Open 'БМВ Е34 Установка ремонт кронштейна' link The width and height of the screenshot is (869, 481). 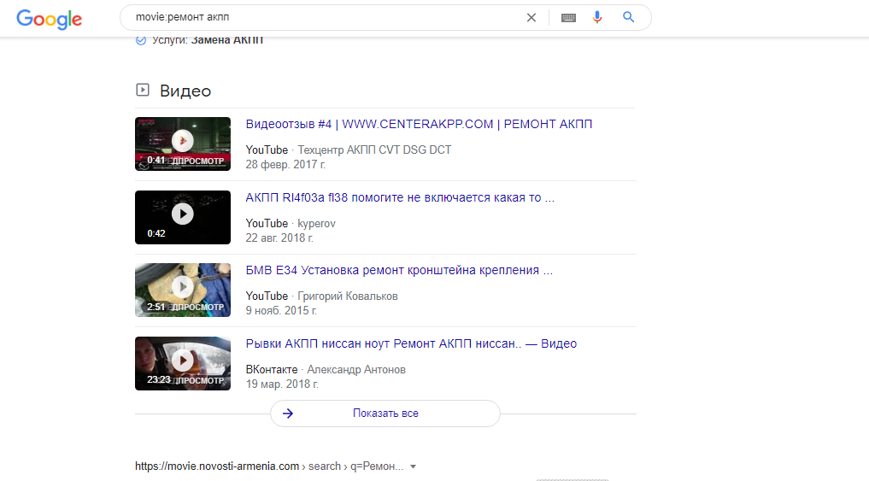pos(399,271)
